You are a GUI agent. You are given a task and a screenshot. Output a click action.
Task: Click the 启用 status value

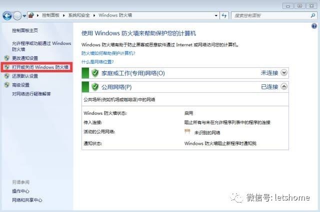(188, 113)
